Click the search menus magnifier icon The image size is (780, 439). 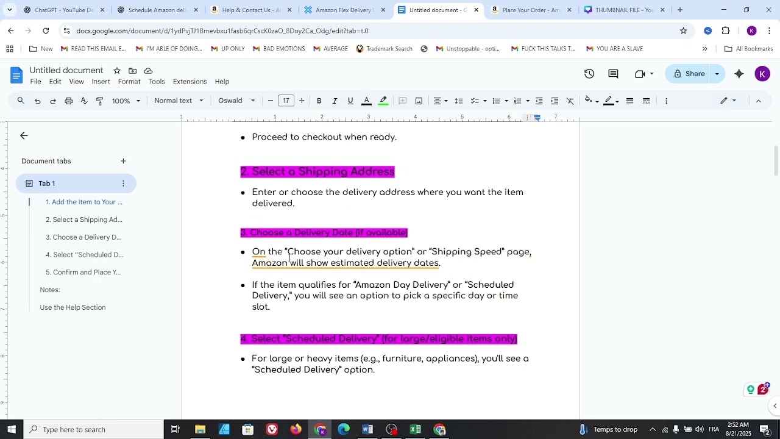coord(21,101)
